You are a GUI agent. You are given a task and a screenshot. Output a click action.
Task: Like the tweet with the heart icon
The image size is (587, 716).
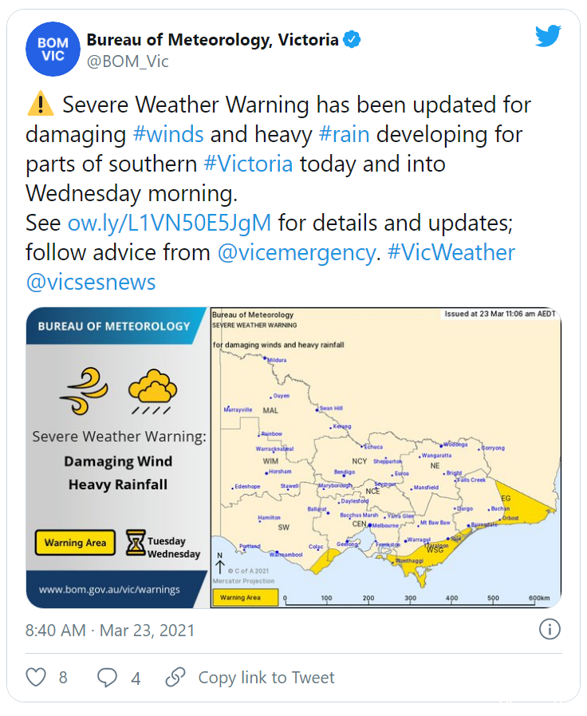tap(36, 677)
